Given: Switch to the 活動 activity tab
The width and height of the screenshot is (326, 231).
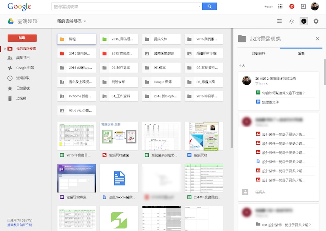Looking at the screenshot, I should (x=301, y=53).
